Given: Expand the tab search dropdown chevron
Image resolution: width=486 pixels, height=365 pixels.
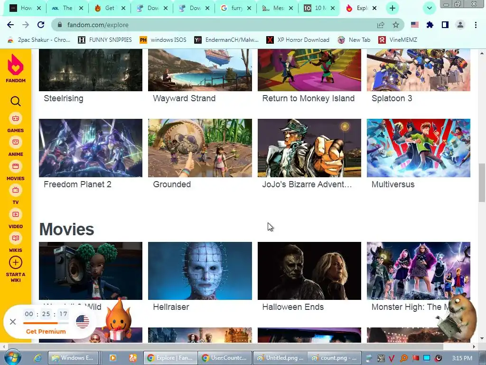Looking at the screenshot, I should [x=430, y=8].
